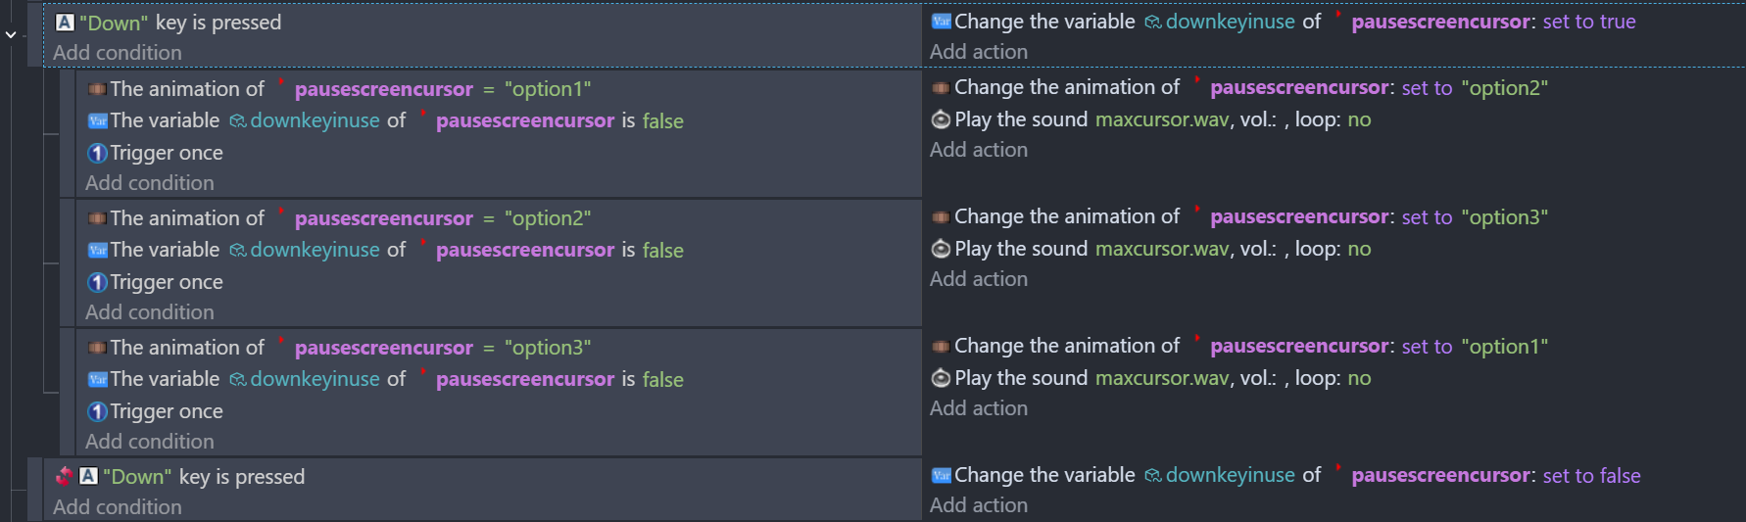This screenshot has width=1746, height=522.
Task: Click the keyboard icon of the top "Down" key condition
Action: coord(65,23)
